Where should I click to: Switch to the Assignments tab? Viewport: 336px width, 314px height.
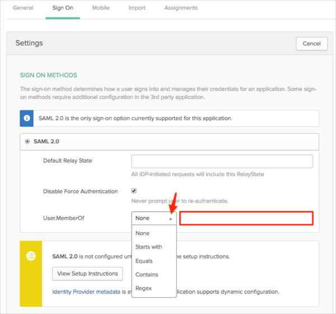(181, 8)
